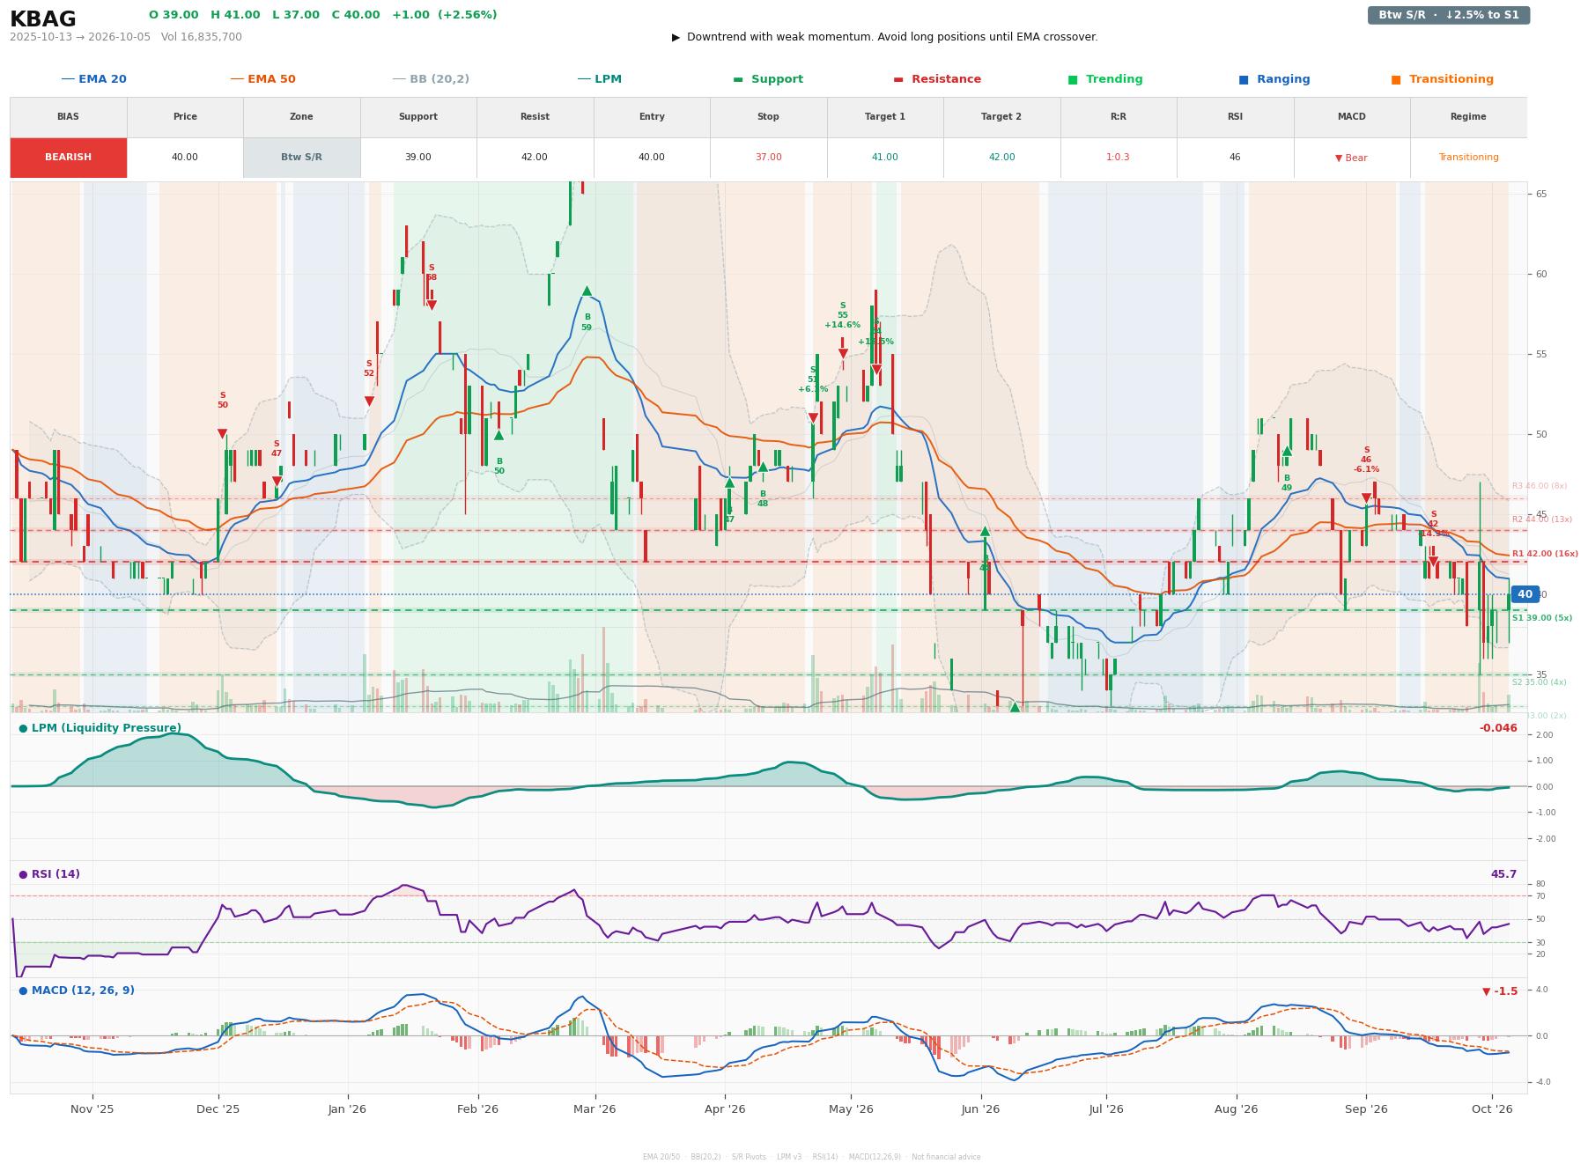Click the green buy triangle above B 50
Viewport: 1588px width, 1171px height.
pos(499,435)
